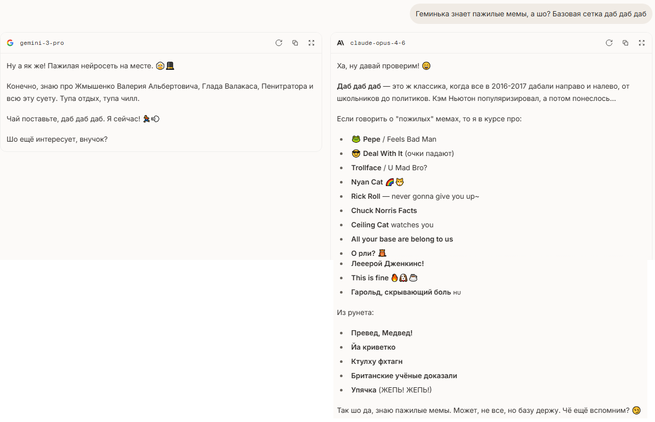Expand the claude-opus-4-6 panel to fullscreen
This screenshot has width=655, height=422.
click(642, 43)
